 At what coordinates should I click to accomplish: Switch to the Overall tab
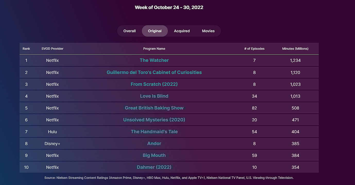click(129, 31)
